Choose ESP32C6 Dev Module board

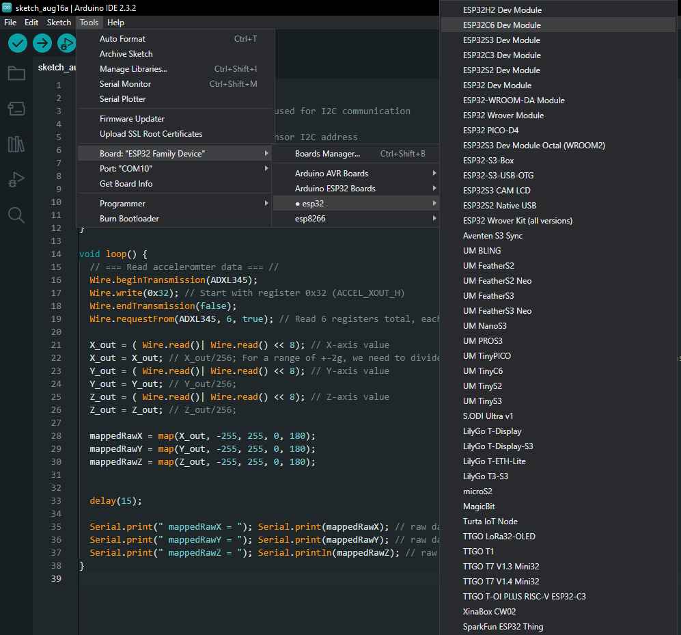coord(501,25)
